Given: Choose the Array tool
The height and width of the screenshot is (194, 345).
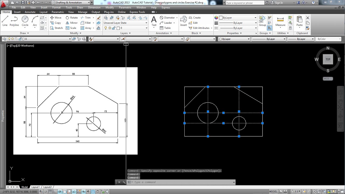Looking at the screenshot, I should (x=86, y=28).
